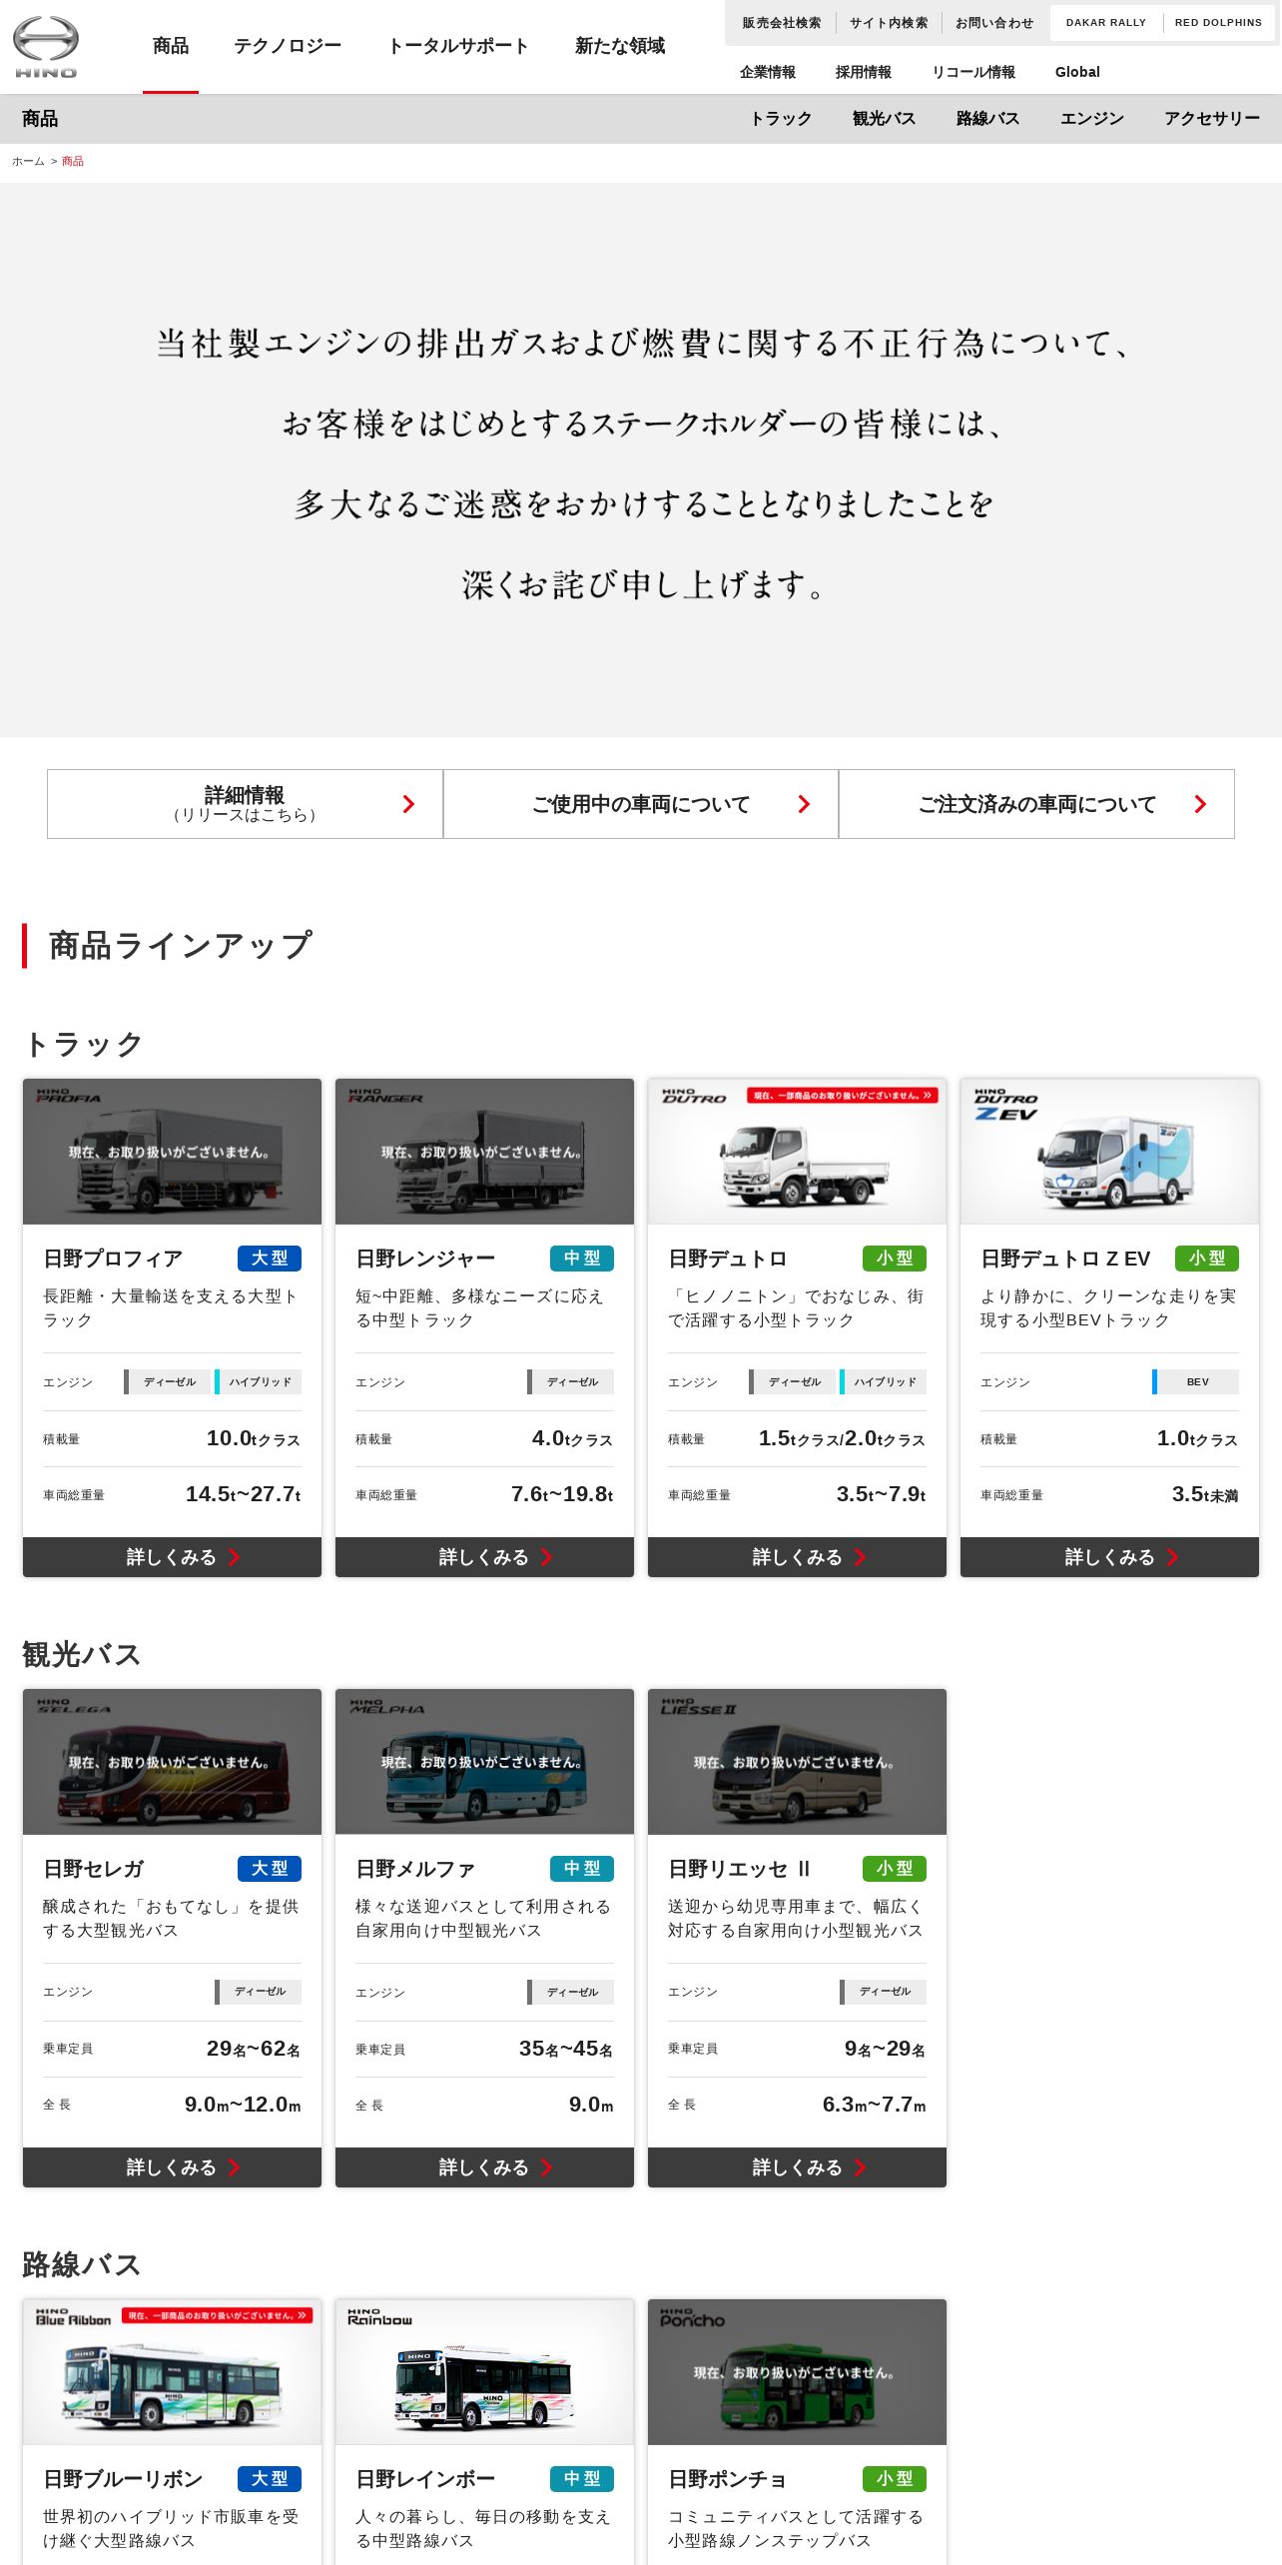1282x2565 pixels.
Task: Open 採用情報 page
Action: pyautogui.click(x=864, y=72)
